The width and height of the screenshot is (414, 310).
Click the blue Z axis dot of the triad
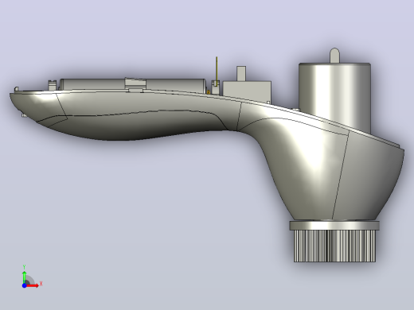24,285
